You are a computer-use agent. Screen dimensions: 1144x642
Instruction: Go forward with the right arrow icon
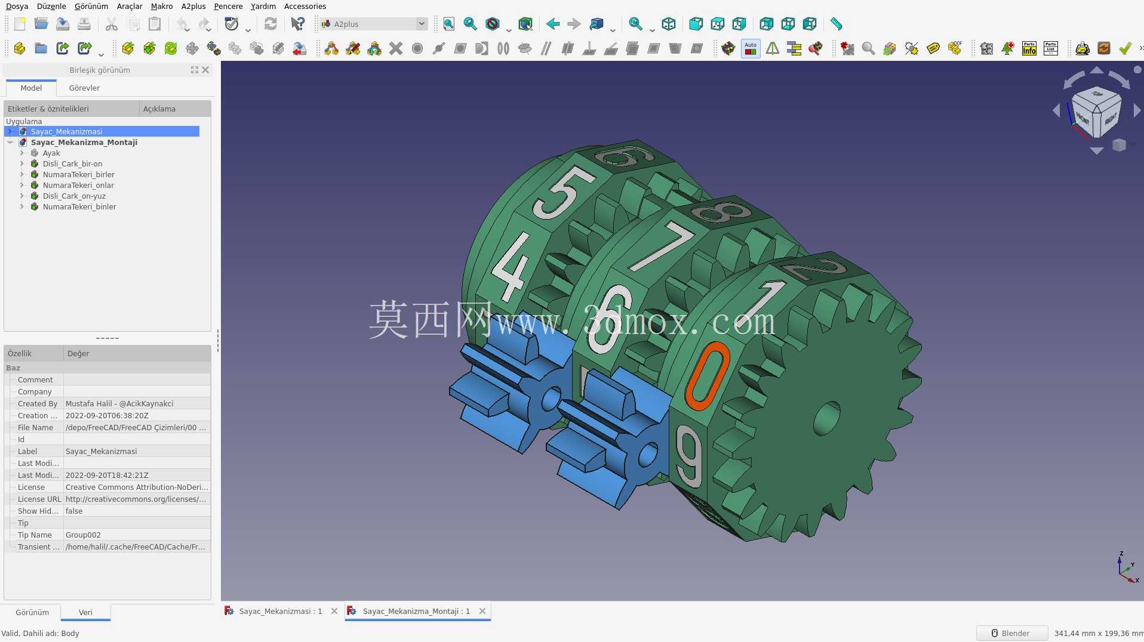pos(574,24)
